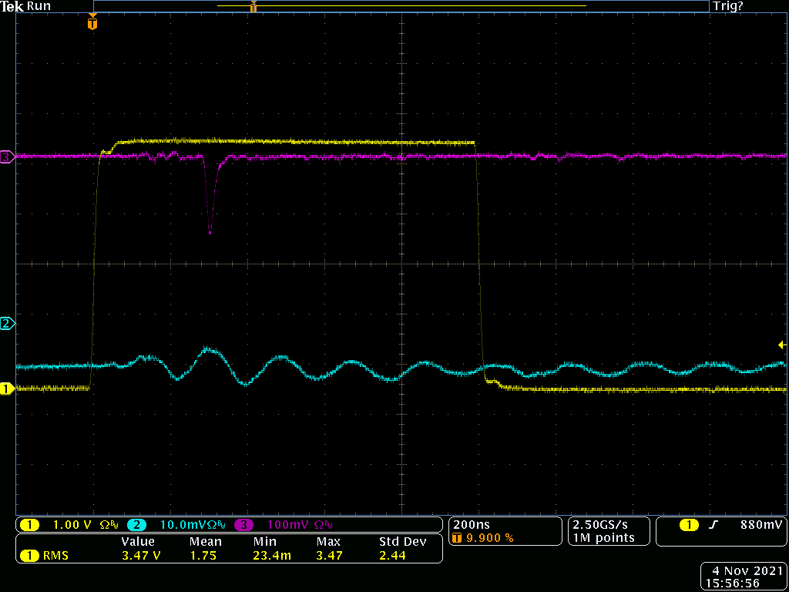The image size is (789, 592).
Task: Click the orange trigger position T marker
Action: (x=92, y=24)
